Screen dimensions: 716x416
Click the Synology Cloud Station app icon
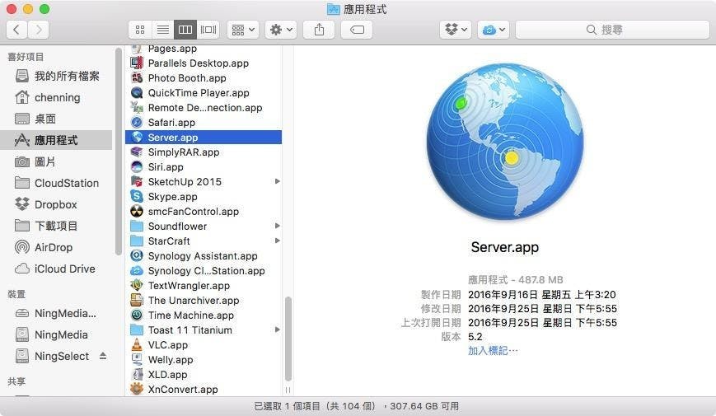pyautogui.click(x=137, y=271)
